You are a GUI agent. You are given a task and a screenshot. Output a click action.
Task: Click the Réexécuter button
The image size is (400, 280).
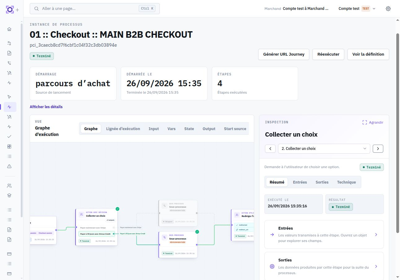pos(328,54)
